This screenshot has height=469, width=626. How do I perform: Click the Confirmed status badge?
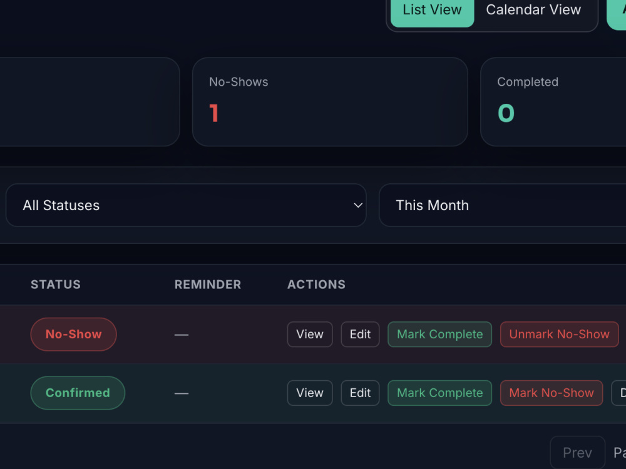click(78, 393)
